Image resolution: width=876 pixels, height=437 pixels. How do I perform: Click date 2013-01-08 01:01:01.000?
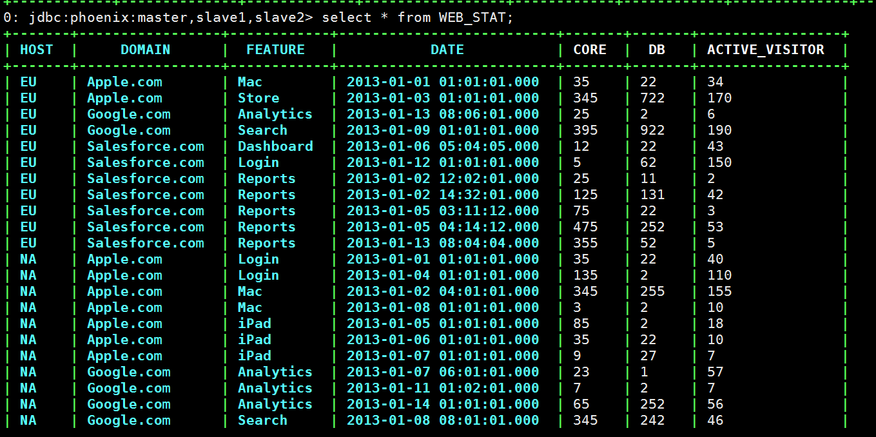click(x=443, y=307)
